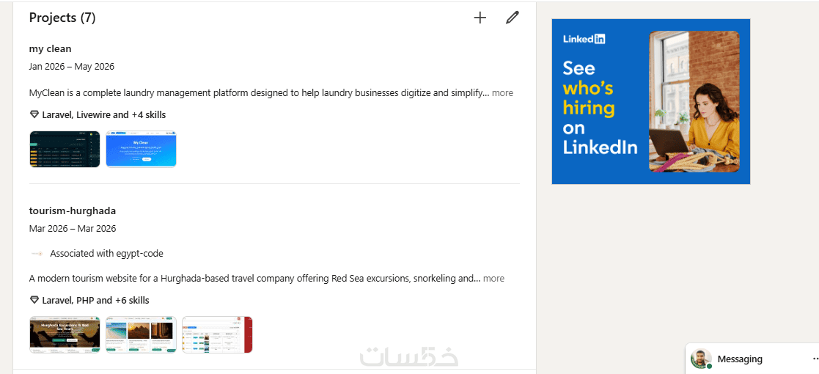The width and height of the screenshot is (819, 374).
Task: Click the pencil icon to edit projects
Action: click(x=513, y=18)
